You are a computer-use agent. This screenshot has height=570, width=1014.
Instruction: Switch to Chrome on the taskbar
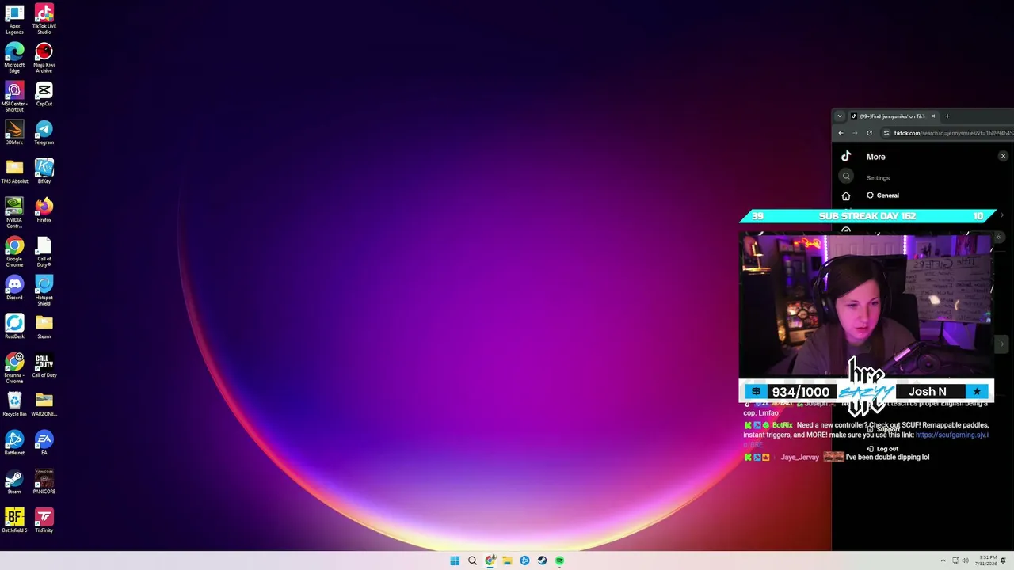point(490,560)
